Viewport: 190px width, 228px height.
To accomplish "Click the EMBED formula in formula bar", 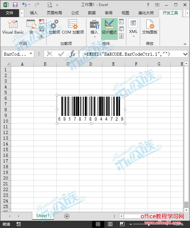I will [x=127, y=54].
